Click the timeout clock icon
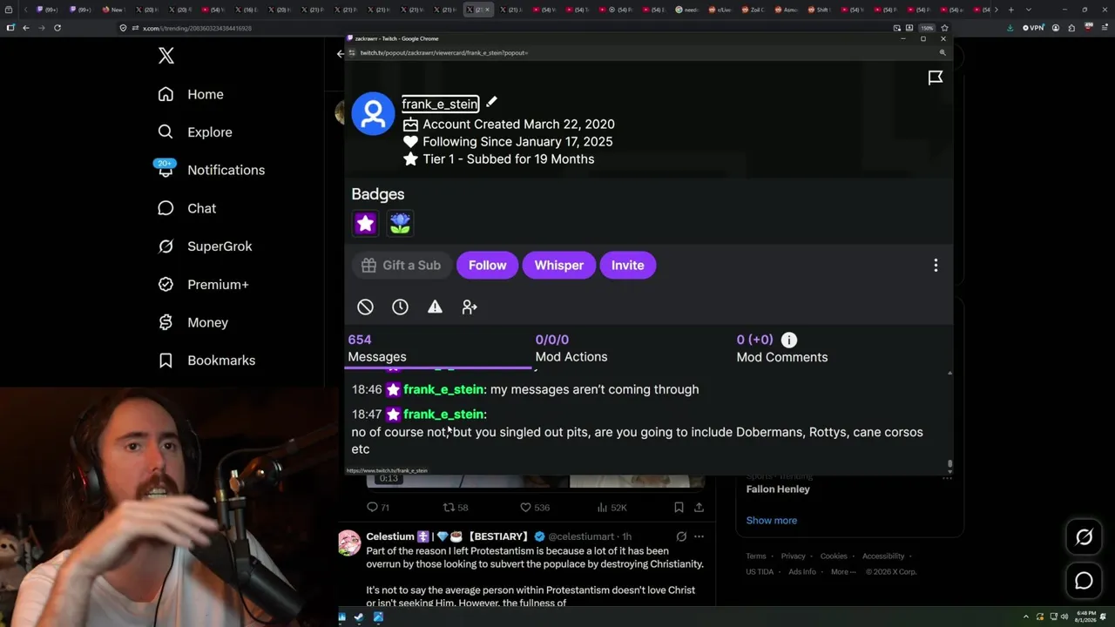Viewport: 1115px width, 627px height. [400, 307]
